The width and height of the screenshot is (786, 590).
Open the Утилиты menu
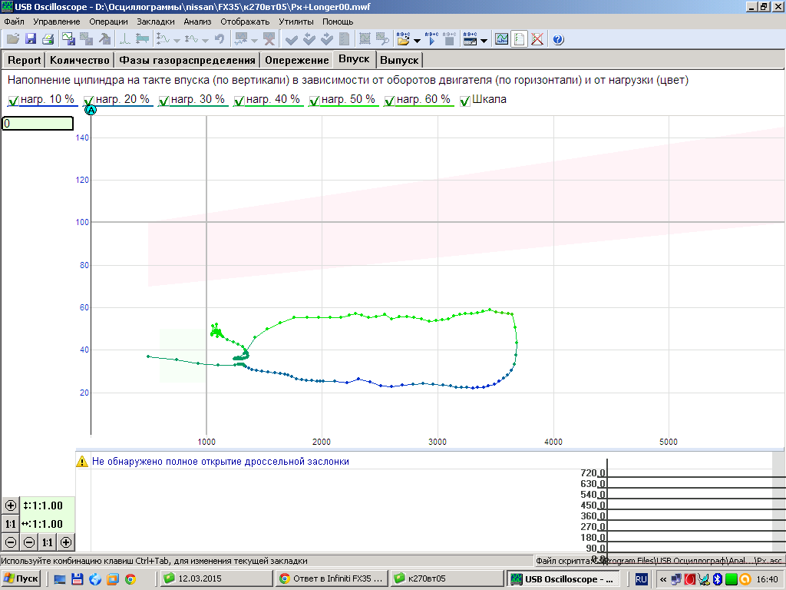296,22
